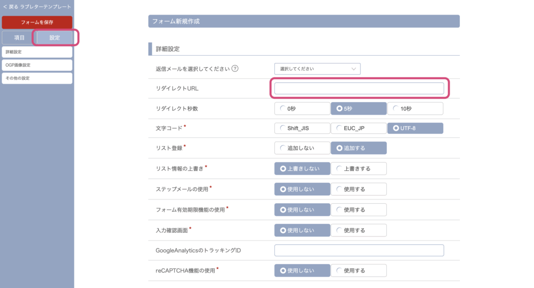Select 0秒 for redirect seconds
Screen dimensions: 534x288
pos(302,108)
